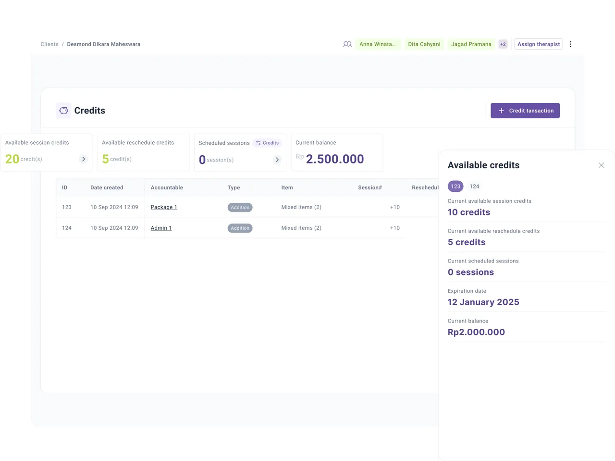This screenshot has height=461, width=615.
Task: Open the Package 1 accountable link
Action: (x=164, y=207)
